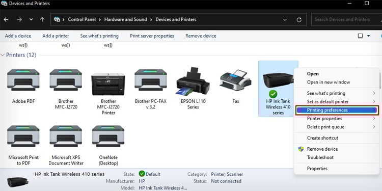Choose Troubleshoot in the context menu
382x191 pixels.
pos(320,157)
